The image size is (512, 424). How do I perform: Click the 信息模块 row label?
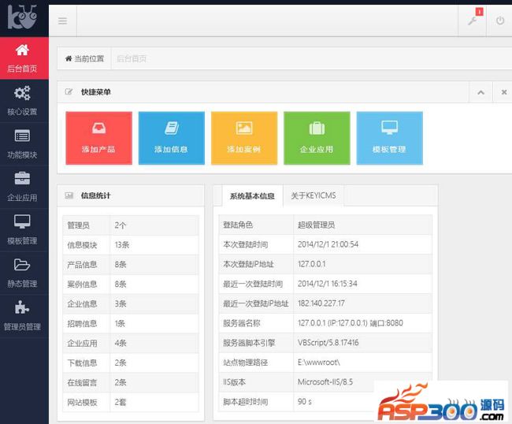click(x=82, y=245)
